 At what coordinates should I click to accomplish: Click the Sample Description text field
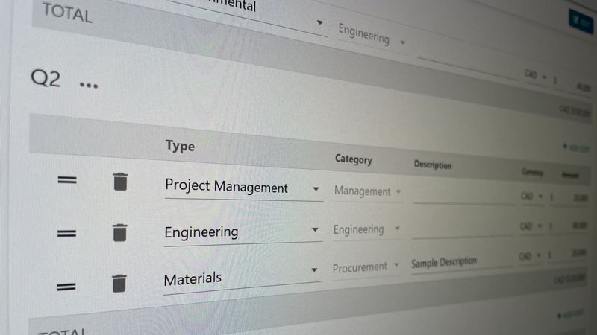coord(461,263)
